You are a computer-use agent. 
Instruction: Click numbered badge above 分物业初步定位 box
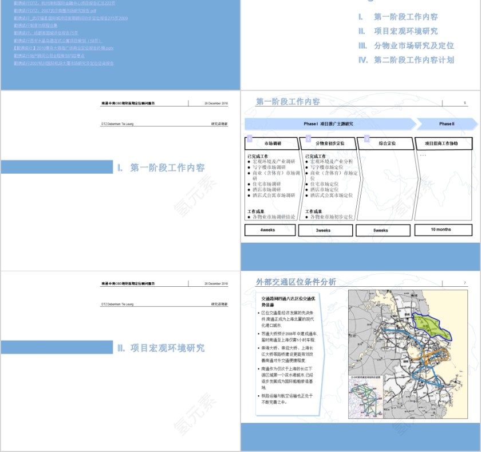(307, 139)
